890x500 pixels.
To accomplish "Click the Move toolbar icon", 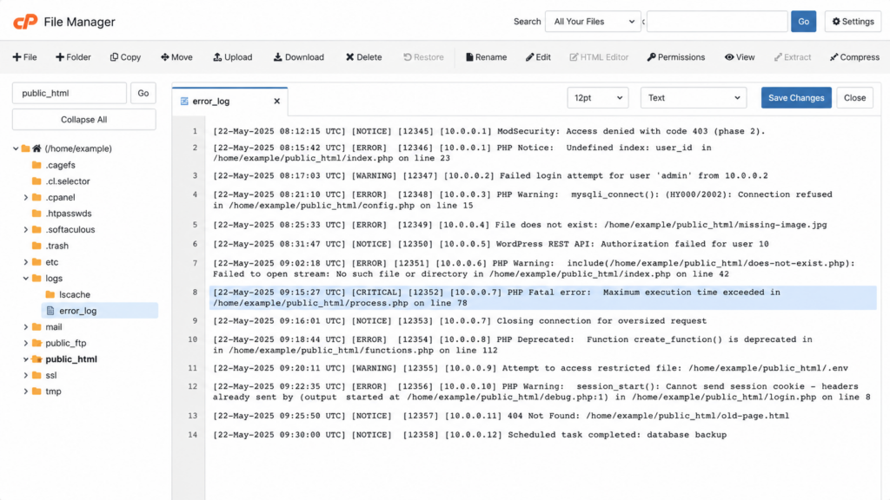I will click(176, 57).
